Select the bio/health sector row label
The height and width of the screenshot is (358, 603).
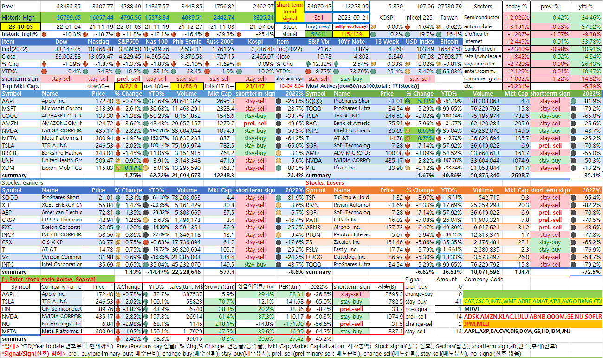[483, 34]
